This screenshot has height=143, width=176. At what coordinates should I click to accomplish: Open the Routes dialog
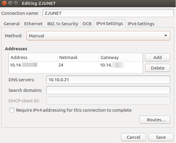(x=155, y=120)
